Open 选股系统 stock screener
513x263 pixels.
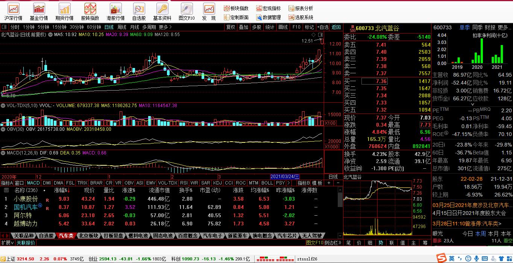pyautogui.click(x=301, y=17)
